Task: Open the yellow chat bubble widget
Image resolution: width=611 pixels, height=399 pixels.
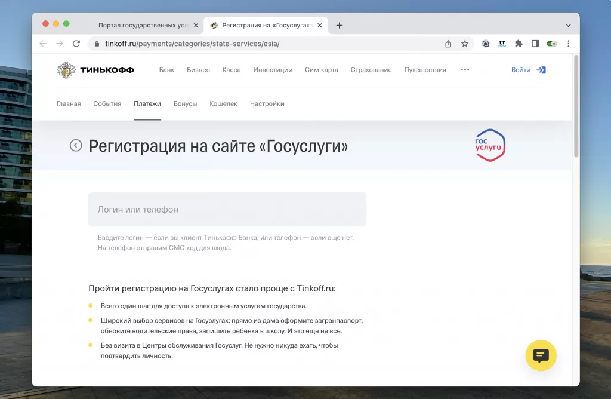Action: pyautogui.click(x=540, y=355)
